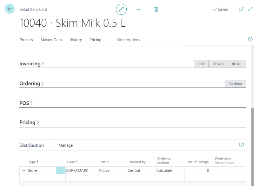Expand the page to full screen

[x=251, y=9]
